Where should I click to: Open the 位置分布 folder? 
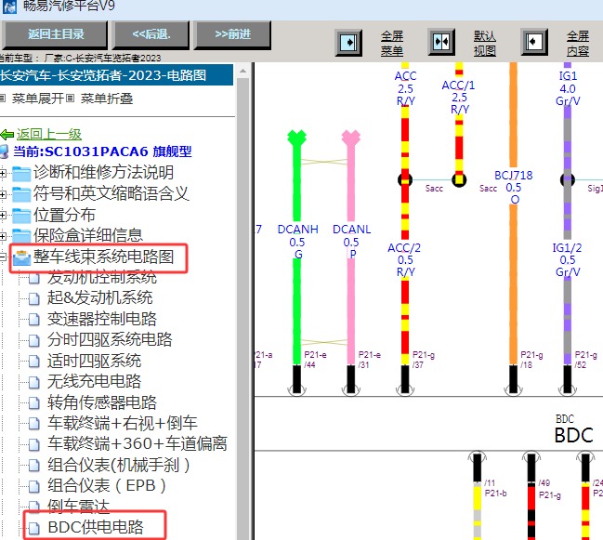pyautogui.click(x=64, y=215)
